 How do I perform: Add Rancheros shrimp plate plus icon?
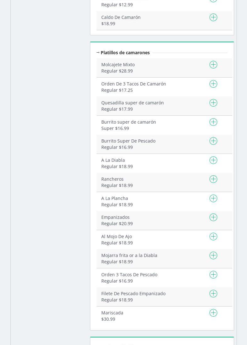[x=213, y=179]
